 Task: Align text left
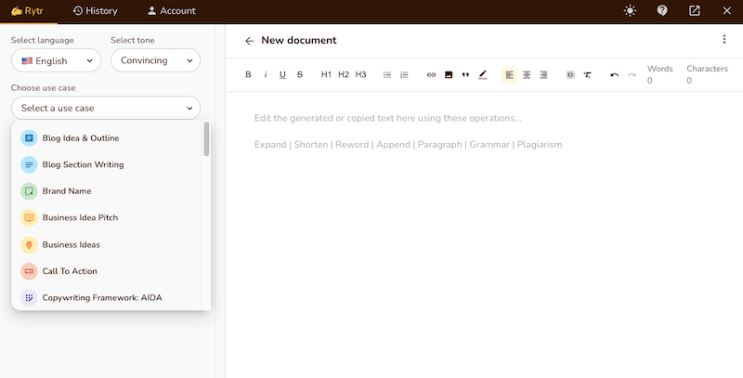[509, 75]
